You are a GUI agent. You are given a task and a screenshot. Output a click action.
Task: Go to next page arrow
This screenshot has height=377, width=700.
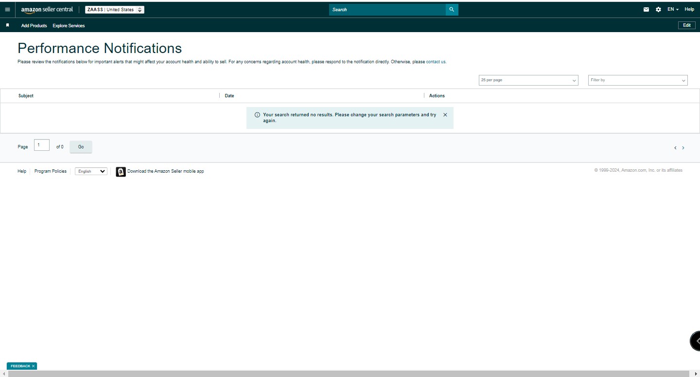point(683,148)
